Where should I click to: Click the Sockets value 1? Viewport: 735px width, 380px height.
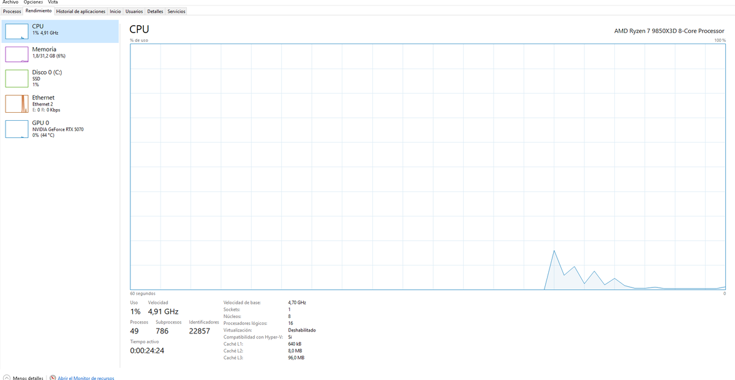(289, 310)
